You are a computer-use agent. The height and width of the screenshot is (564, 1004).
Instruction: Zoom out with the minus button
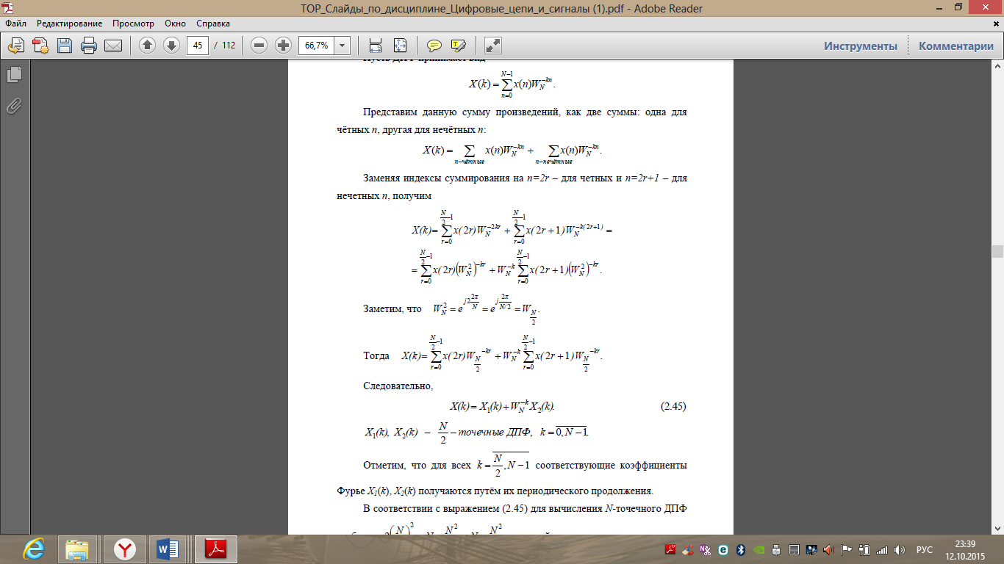[x=259, y=46]
